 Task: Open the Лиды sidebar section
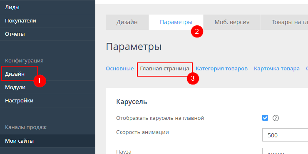(47, 7)
